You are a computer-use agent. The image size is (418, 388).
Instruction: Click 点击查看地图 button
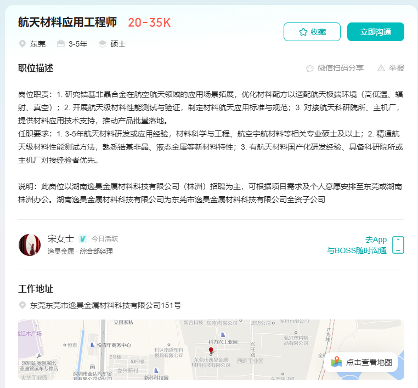click(x=361, y=362)
